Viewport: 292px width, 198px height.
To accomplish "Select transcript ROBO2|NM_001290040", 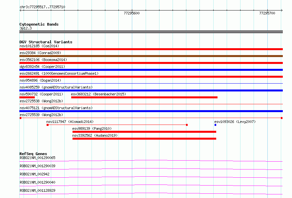I will tap(37, 182).
